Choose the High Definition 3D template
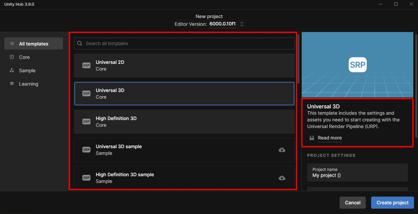Screen dimensions: 418x214 [x=184, y=122]
